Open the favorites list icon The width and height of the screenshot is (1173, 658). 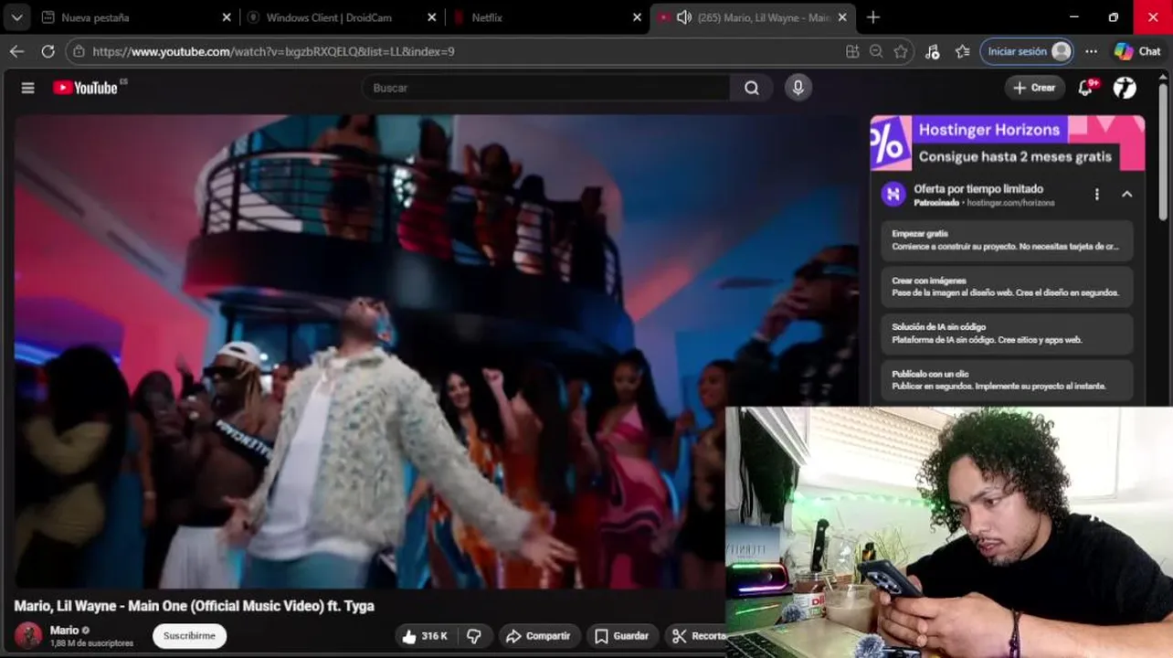point(962,51)
